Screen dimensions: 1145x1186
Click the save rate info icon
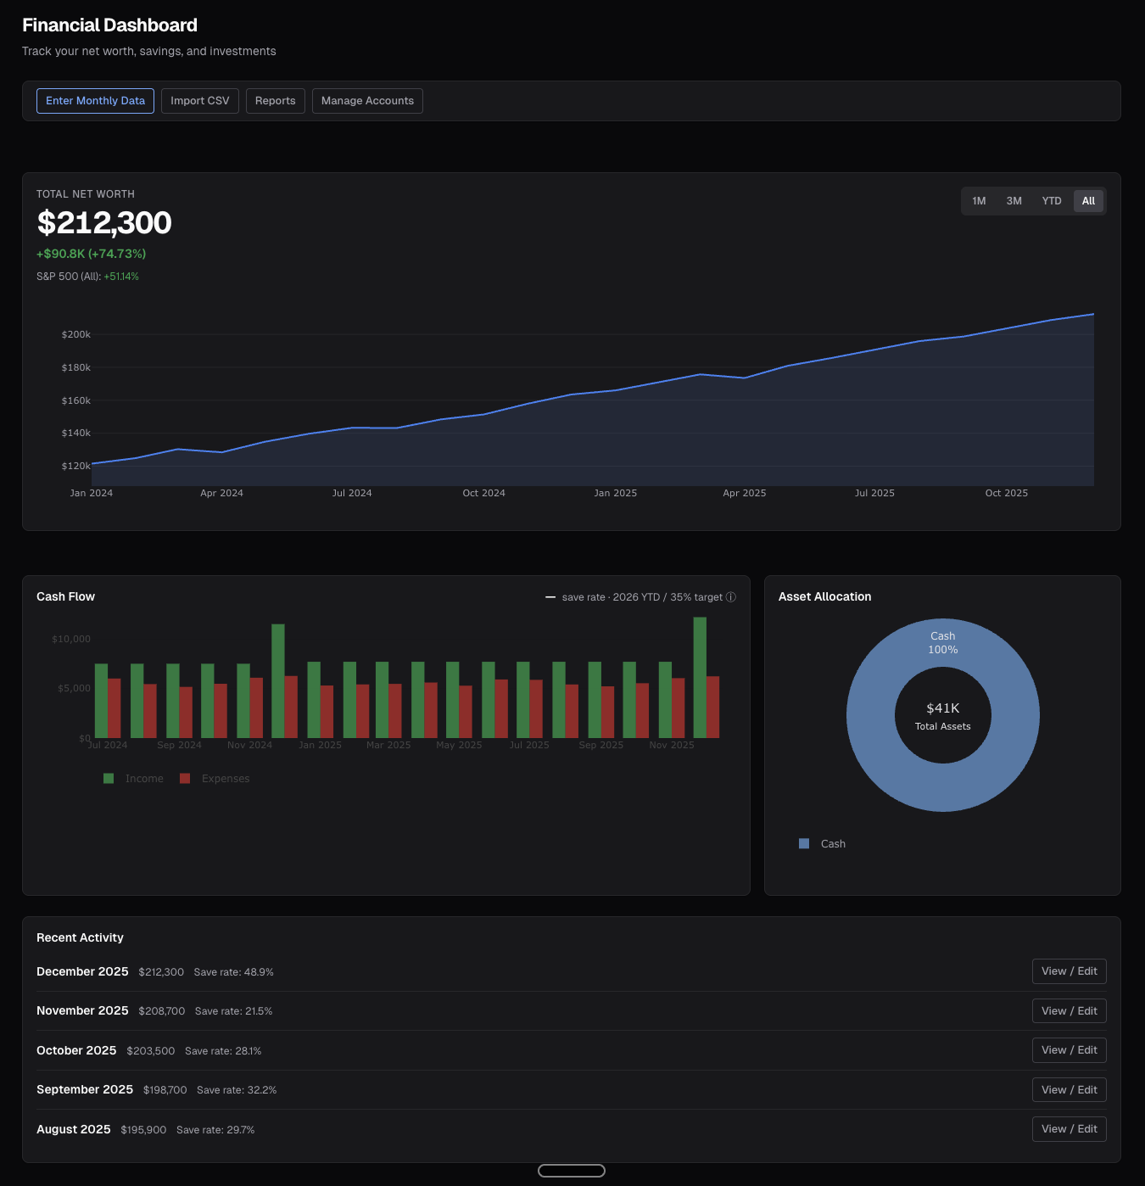pos(731,597)
